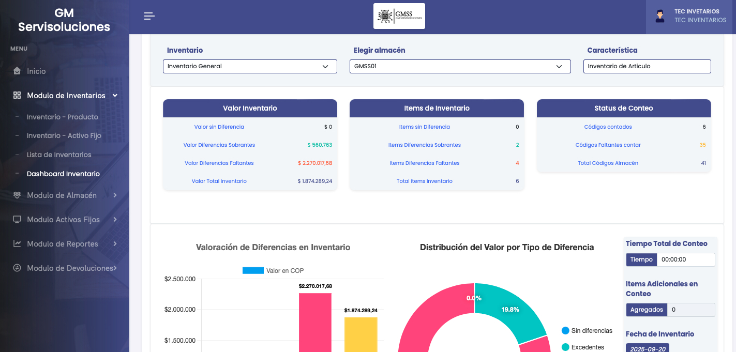Click the Valor Diferencias Faltantes link
The height and width of the screenshot is (352, 736).
point(219,163)
